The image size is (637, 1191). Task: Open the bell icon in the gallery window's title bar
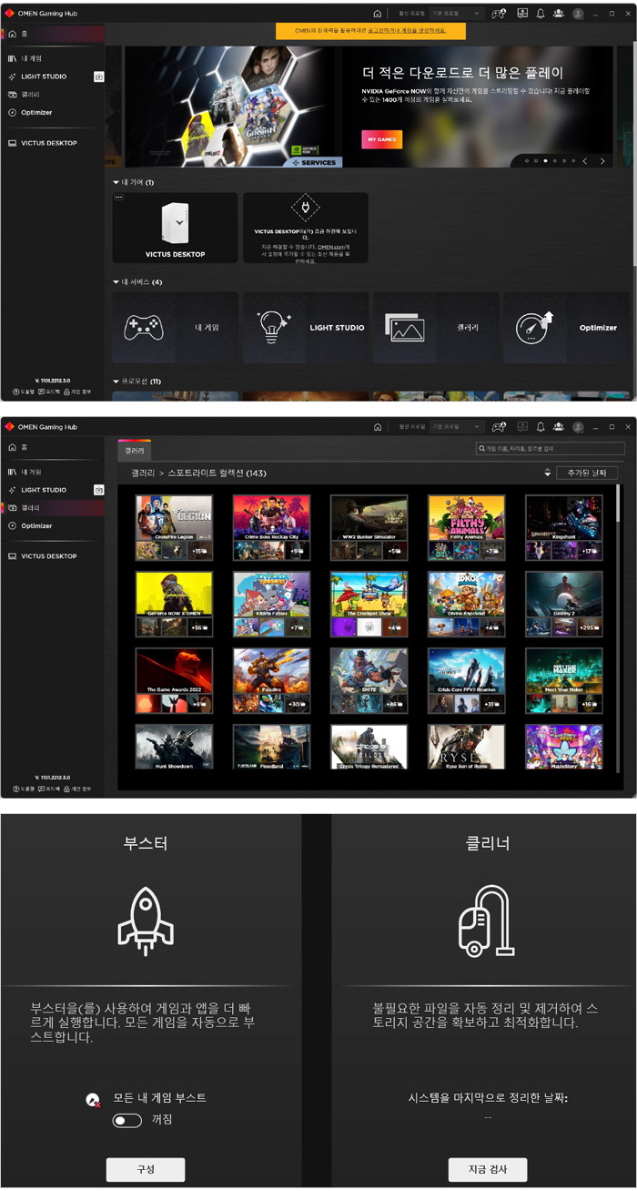(541, 426)
